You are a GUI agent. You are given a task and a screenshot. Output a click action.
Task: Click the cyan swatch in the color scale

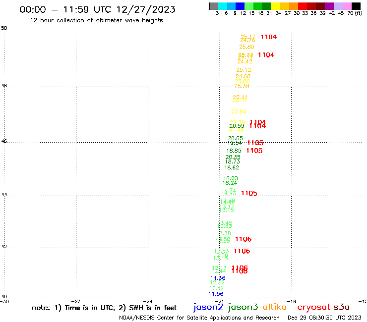pyautogui.click(x=223, y=6)
